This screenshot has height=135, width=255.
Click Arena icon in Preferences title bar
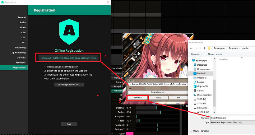tap(2, 2)
